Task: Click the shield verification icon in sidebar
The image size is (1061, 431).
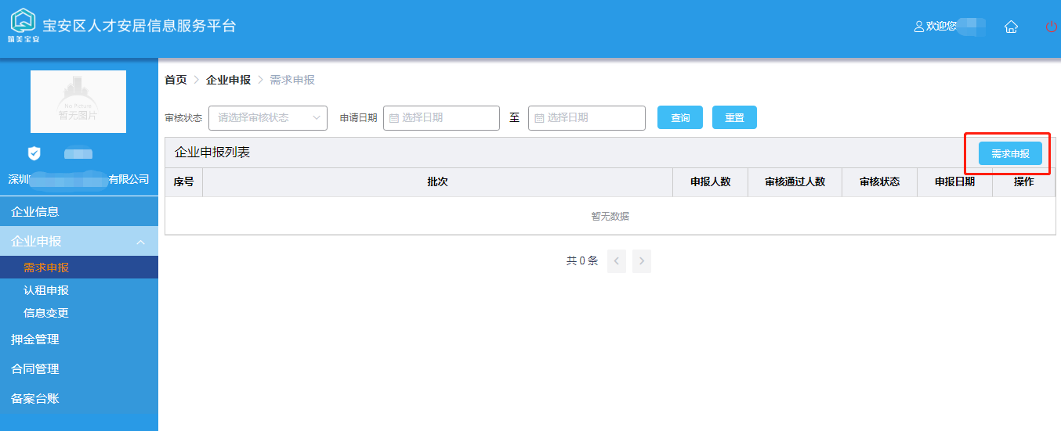Action: (34, 153)
